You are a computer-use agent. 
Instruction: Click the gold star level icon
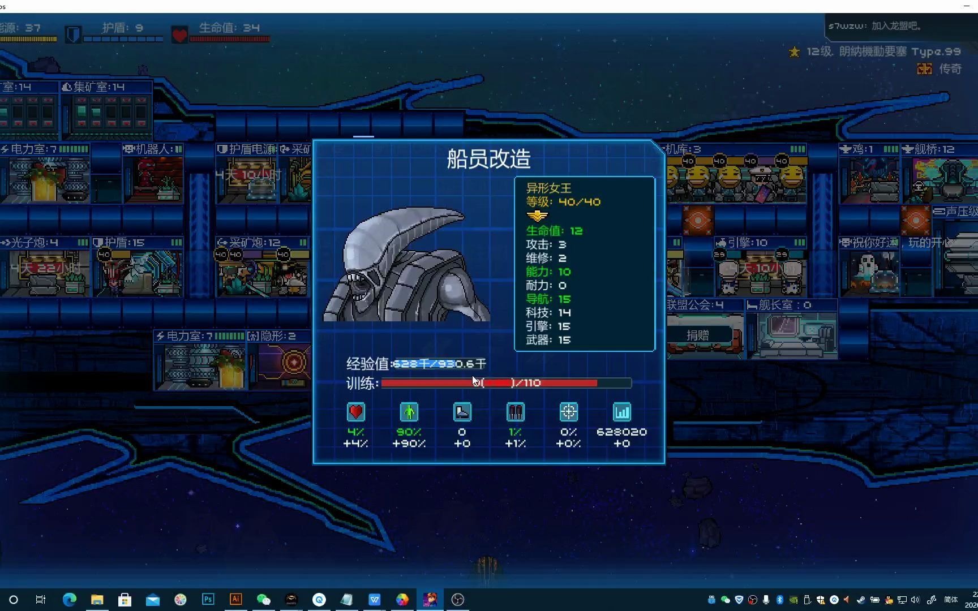pos(795,52)
